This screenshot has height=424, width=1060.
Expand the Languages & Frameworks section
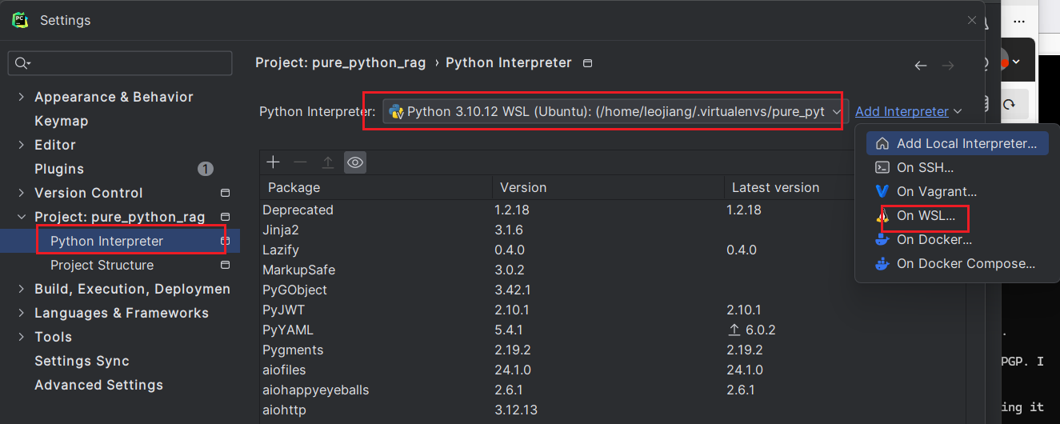[x=22, y=313]
